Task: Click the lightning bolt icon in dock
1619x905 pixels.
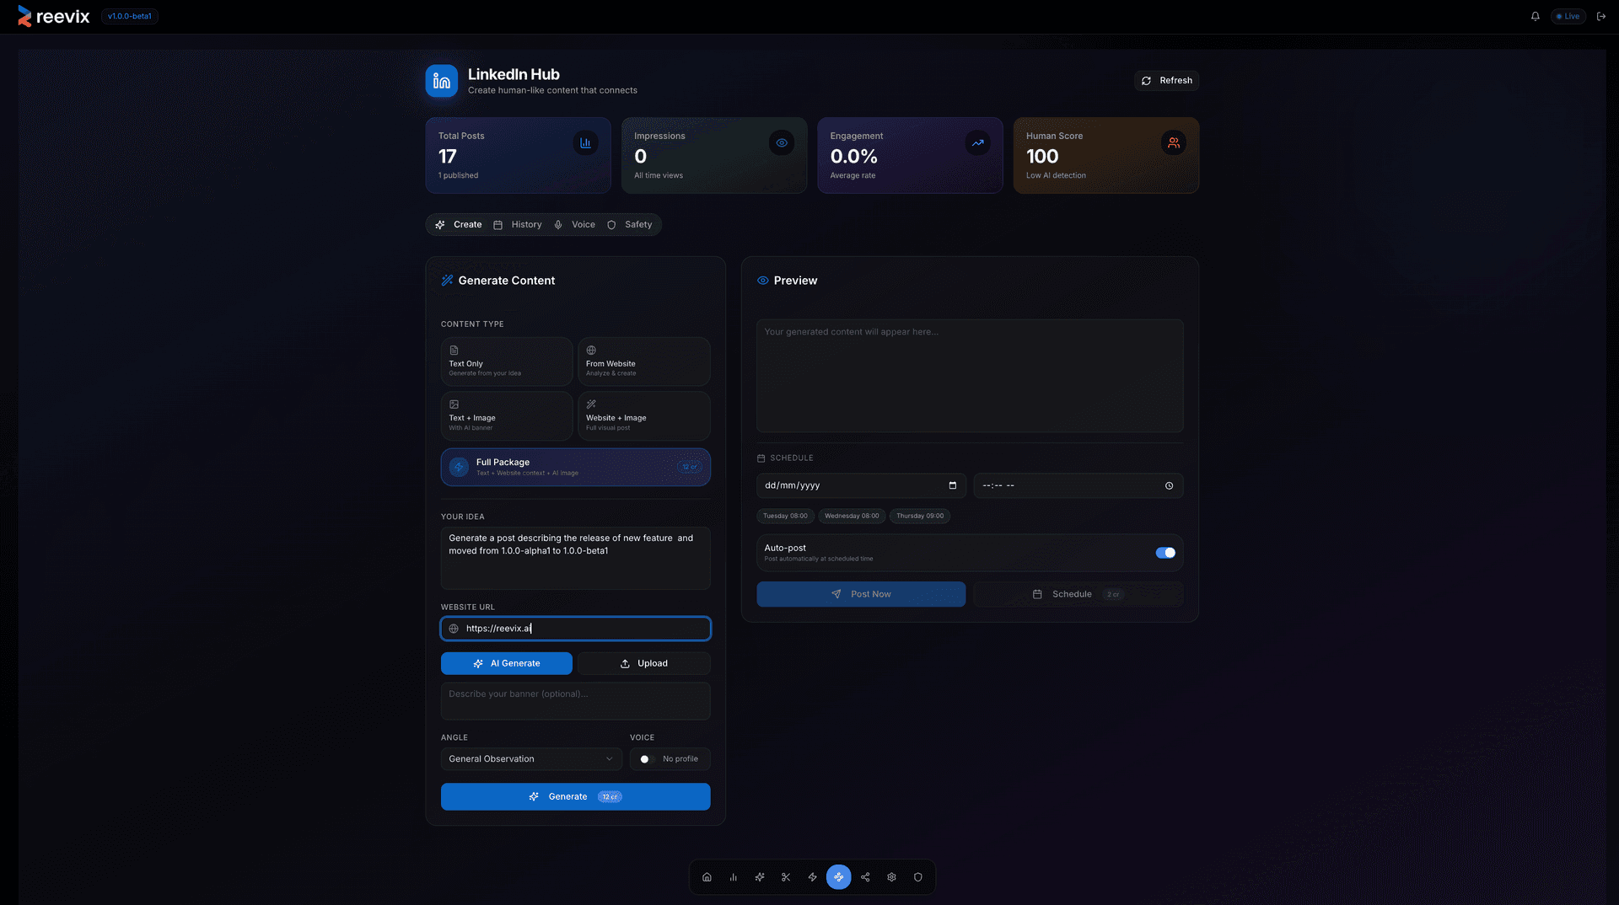Action: (x=812, y=876)
